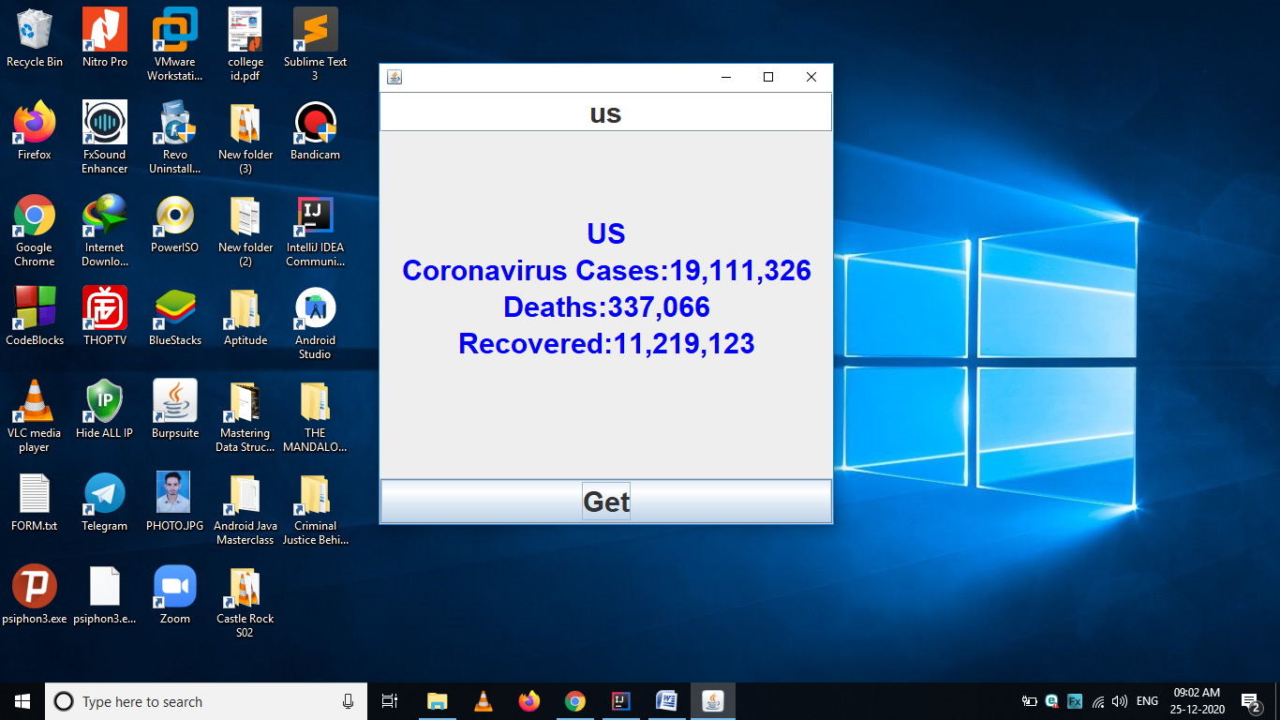Select the Firefox shortcut on the desktop
This screenshot has height=720, width=1280.
(x=35, y=131)
